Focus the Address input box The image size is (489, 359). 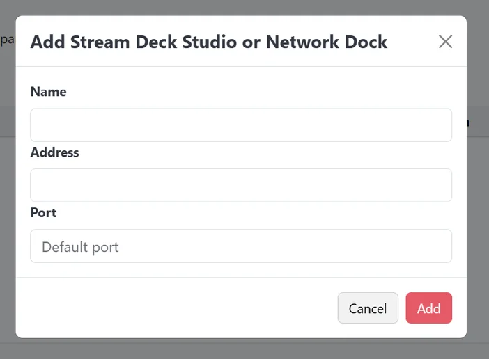pyautogui.click(x=241, y=185)
